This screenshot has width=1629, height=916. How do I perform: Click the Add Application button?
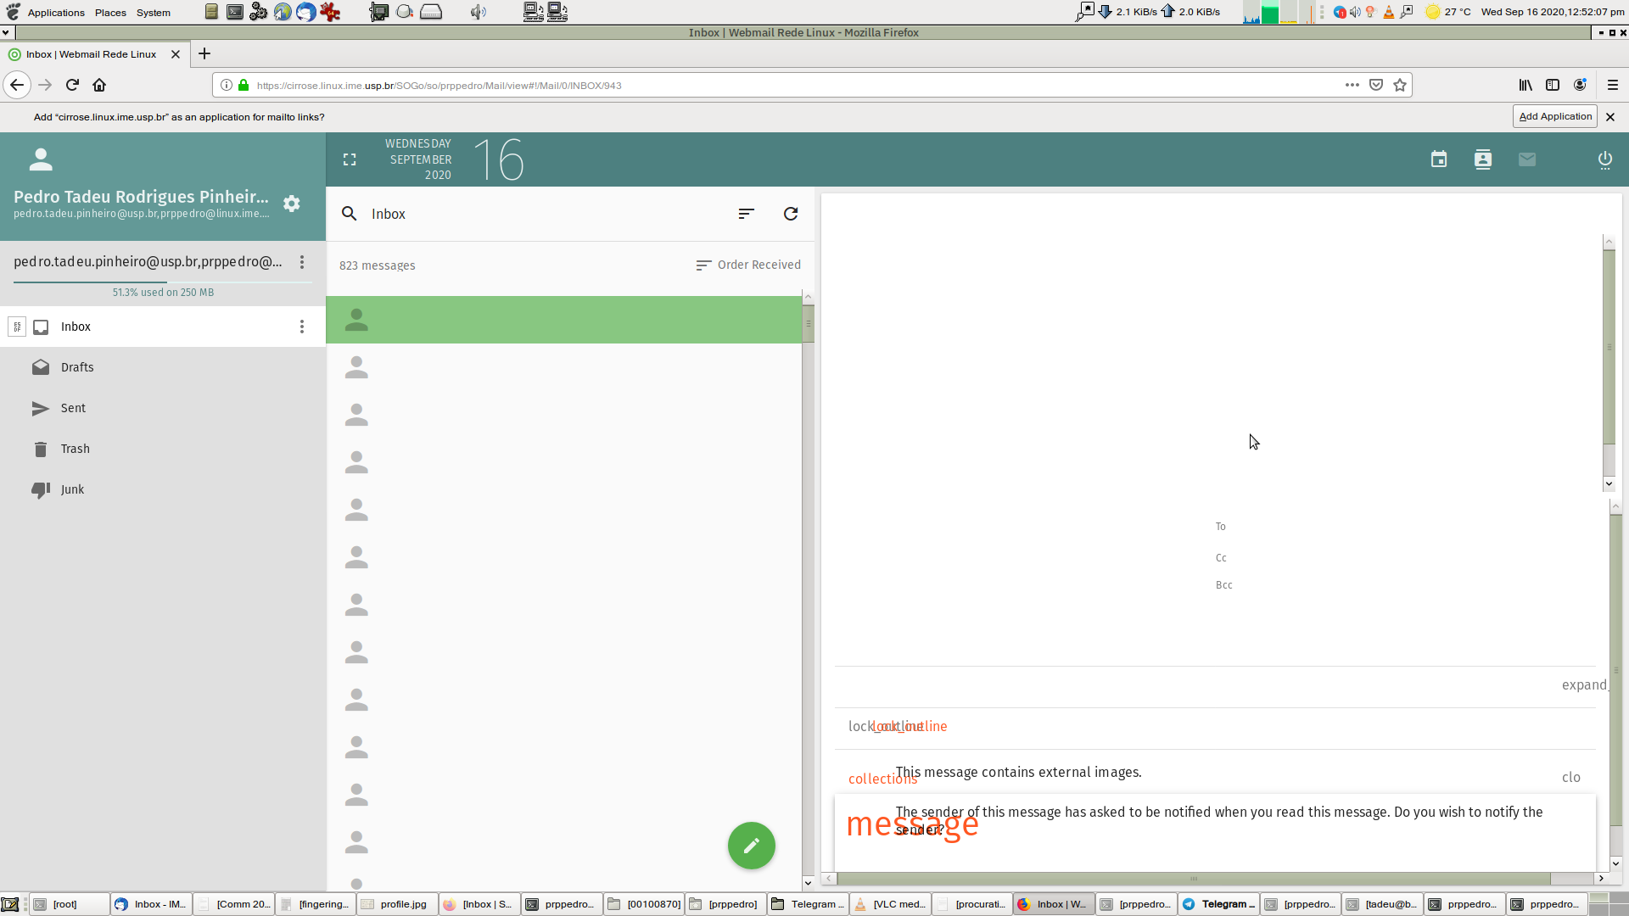pos(1554,117)
